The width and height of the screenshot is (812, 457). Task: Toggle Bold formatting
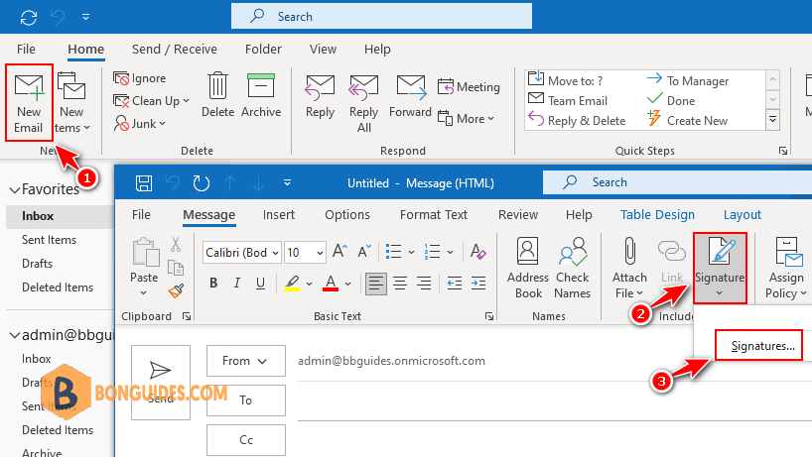pos(213,283)
